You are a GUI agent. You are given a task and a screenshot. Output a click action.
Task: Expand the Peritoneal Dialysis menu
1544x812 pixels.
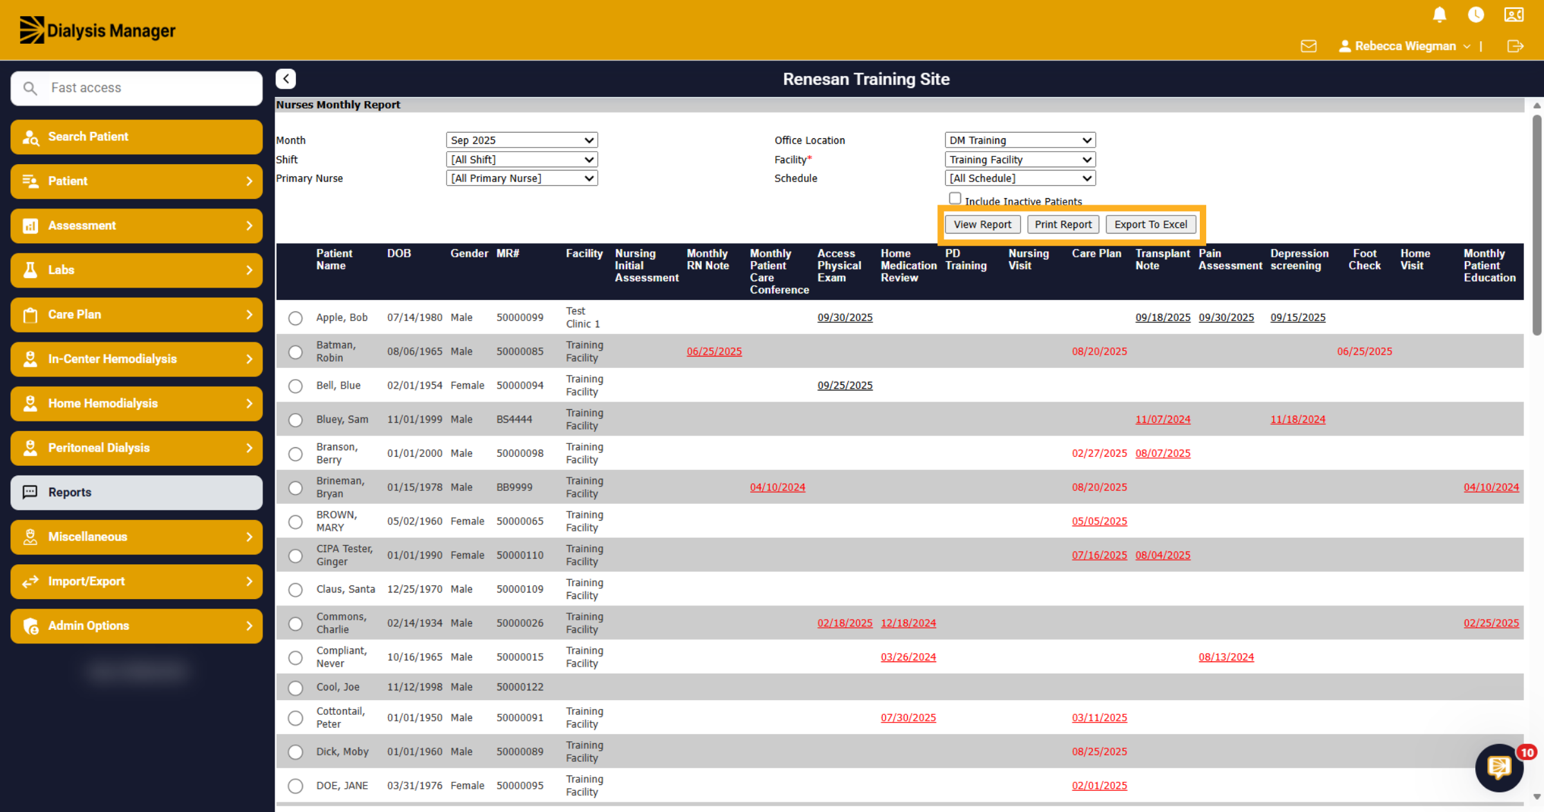(136, 448)
